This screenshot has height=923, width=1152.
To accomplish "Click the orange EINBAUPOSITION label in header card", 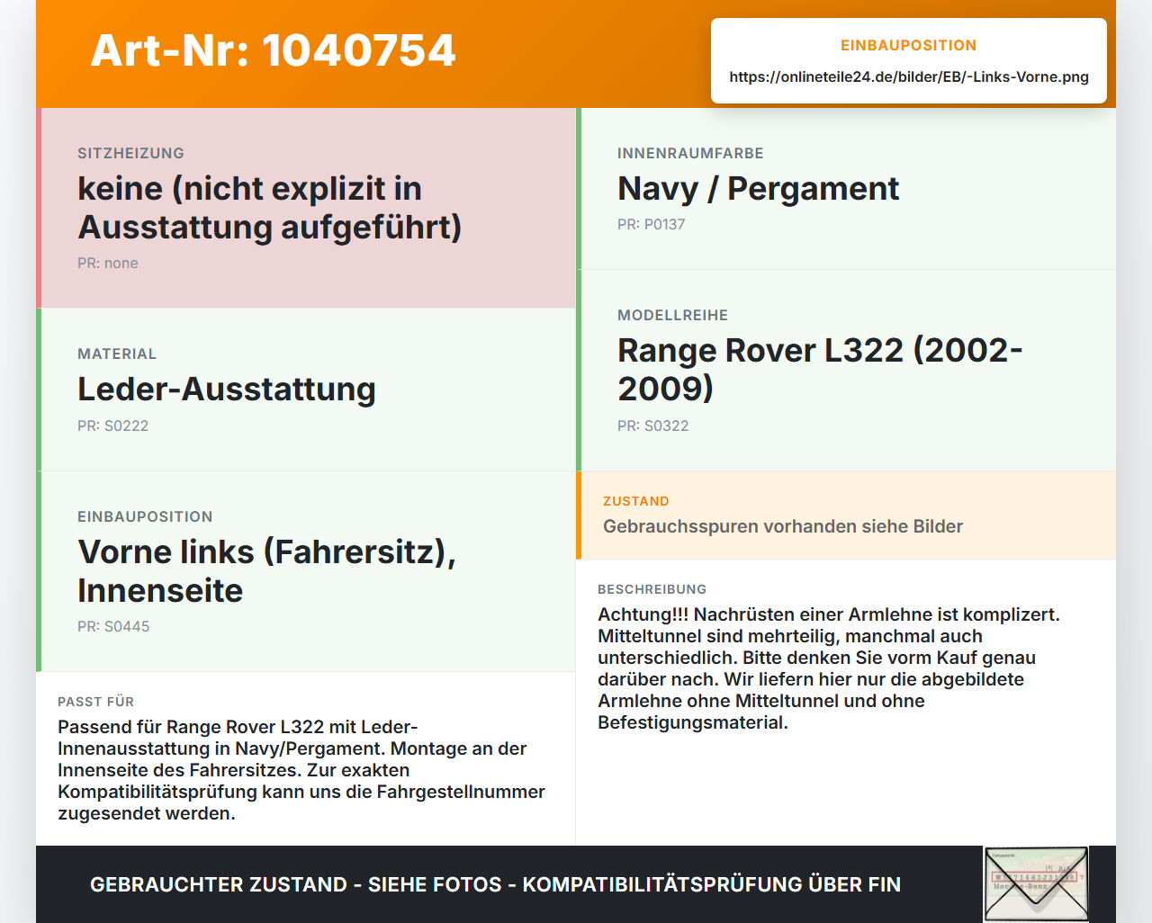I will [x=909, y=45].
